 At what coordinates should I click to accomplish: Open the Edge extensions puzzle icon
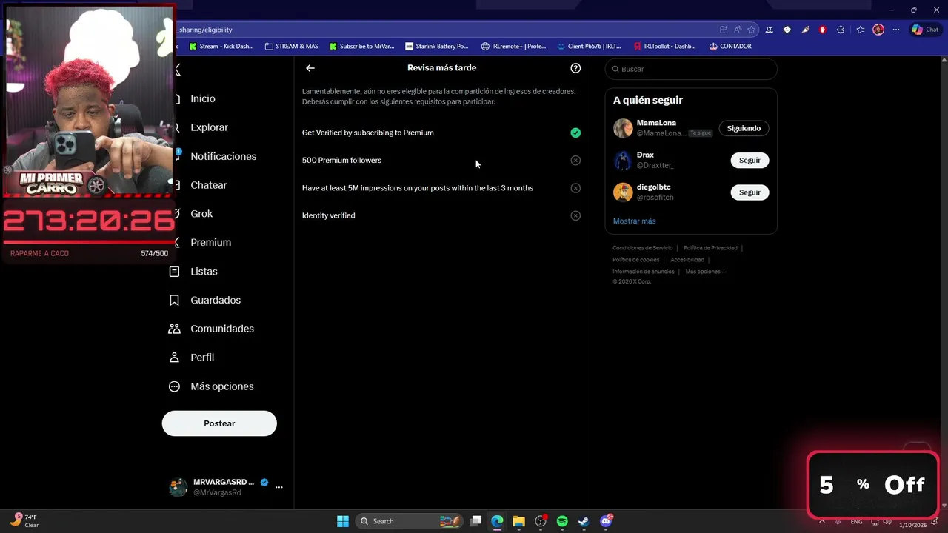(x=841, y=30)
